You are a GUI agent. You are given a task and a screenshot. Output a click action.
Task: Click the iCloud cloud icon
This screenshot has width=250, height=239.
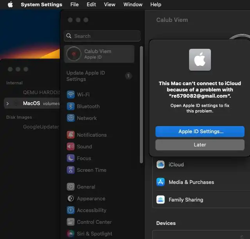tap(161, 164)
